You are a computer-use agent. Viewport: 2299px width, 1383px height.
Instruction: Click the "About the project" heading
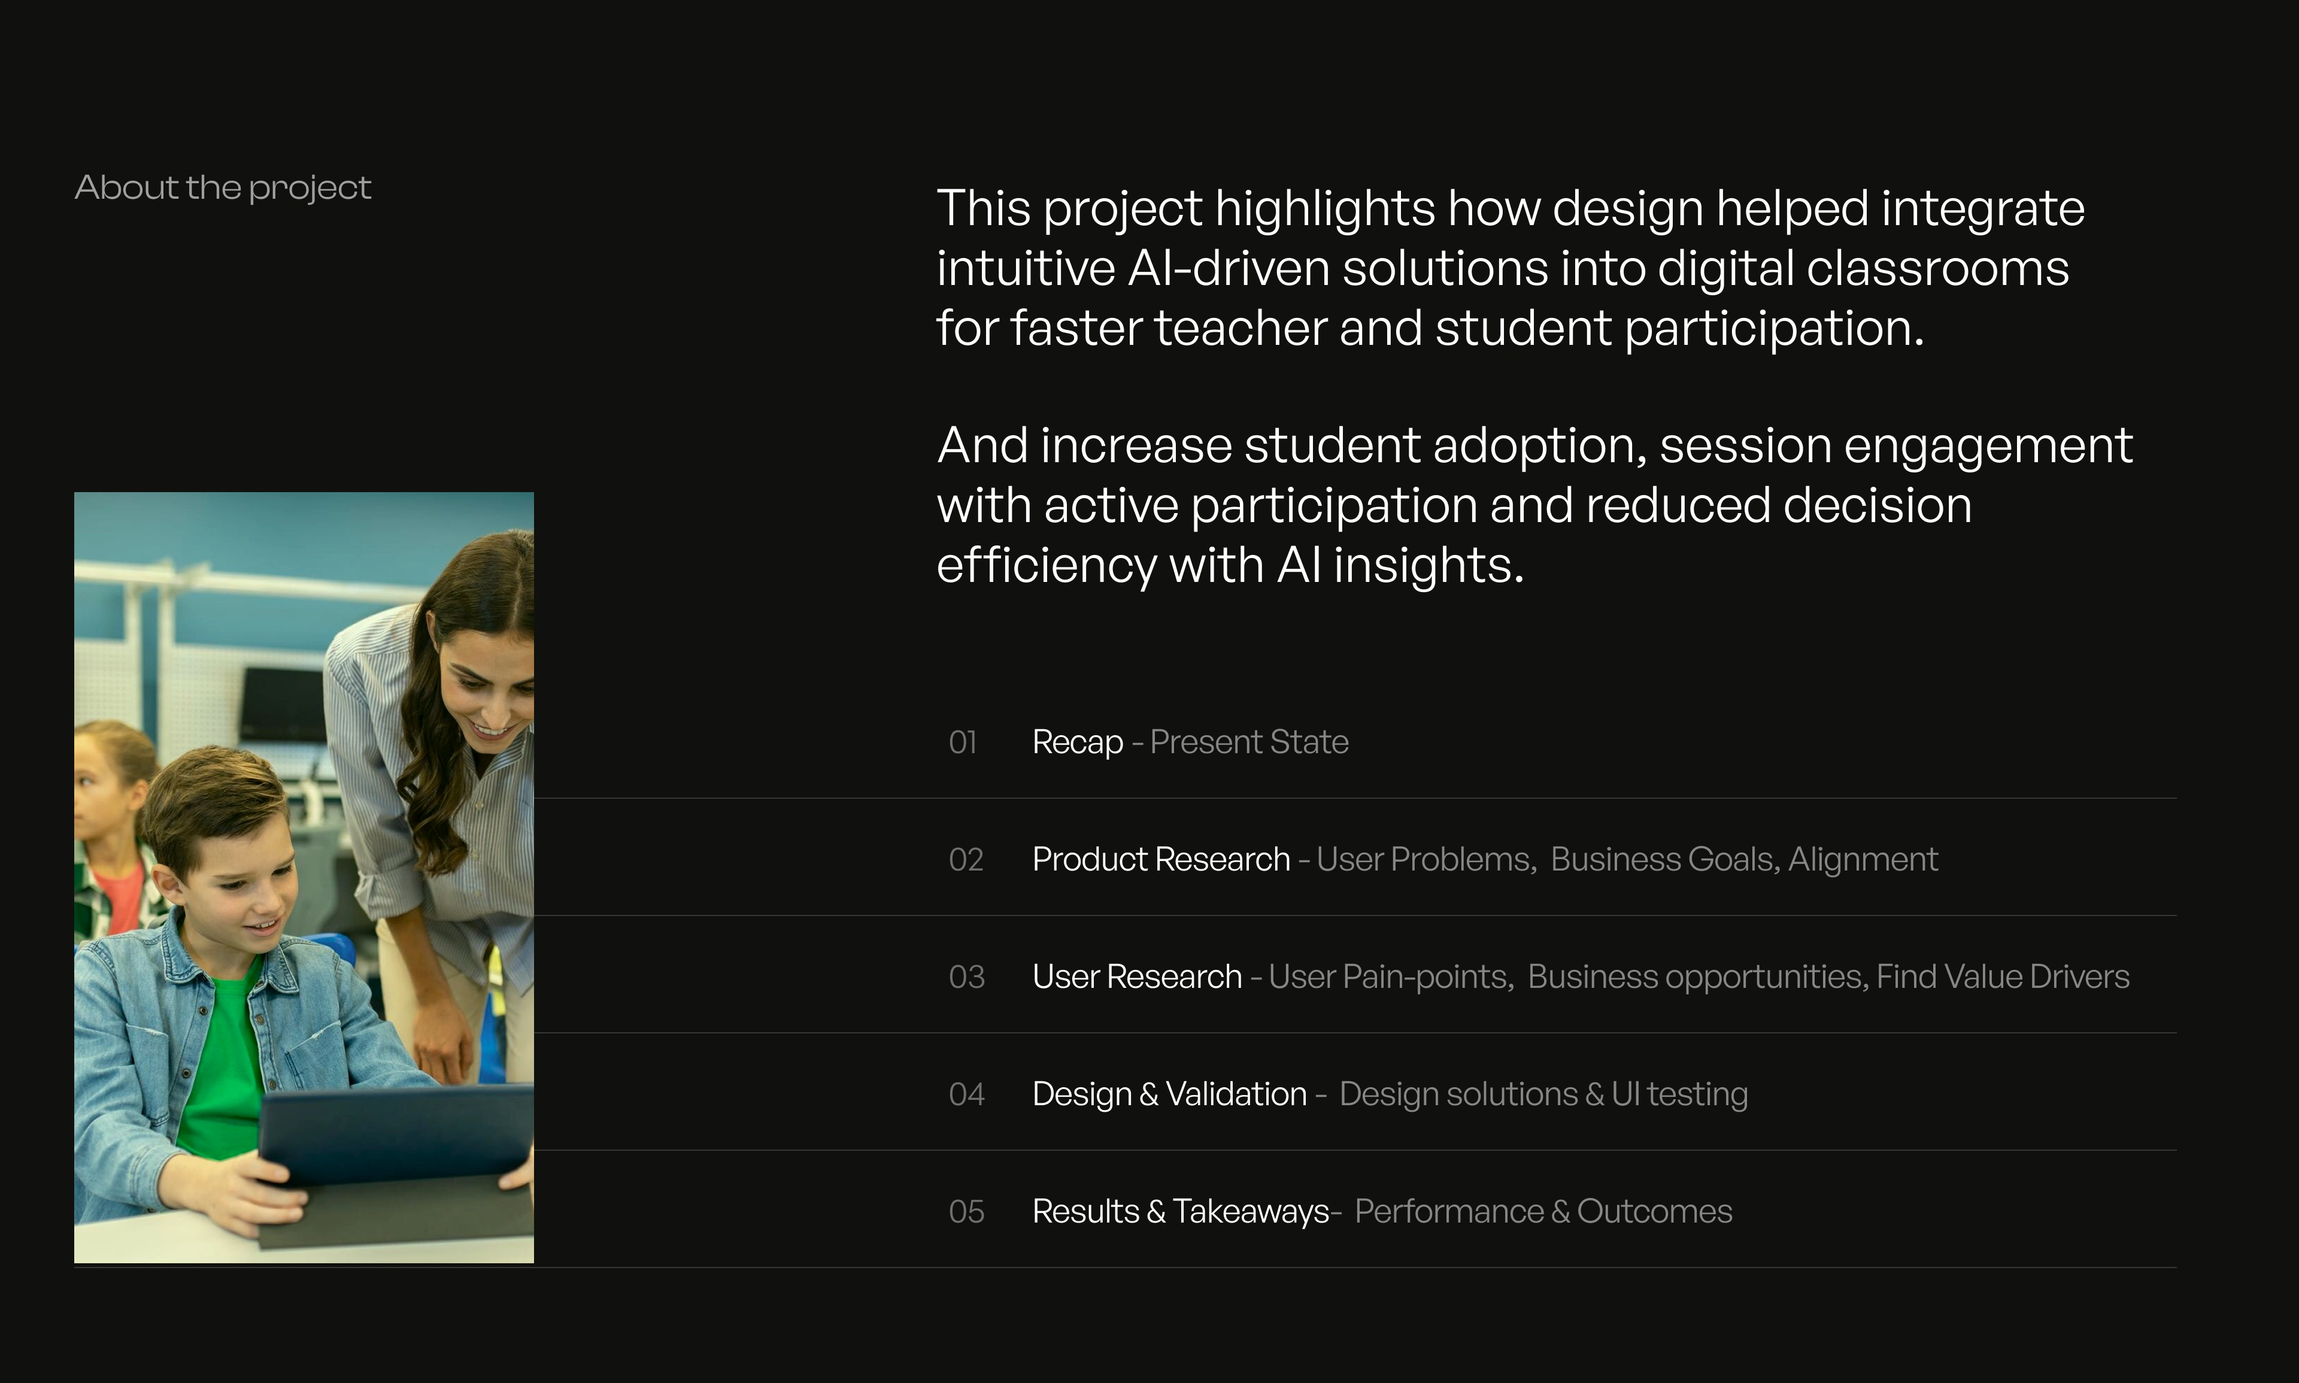pyautogui.click(x=223, y=188)
